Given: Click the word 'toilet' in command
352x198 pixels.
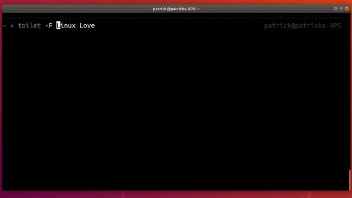Looking at the screenshot, I should coord(29,26).
